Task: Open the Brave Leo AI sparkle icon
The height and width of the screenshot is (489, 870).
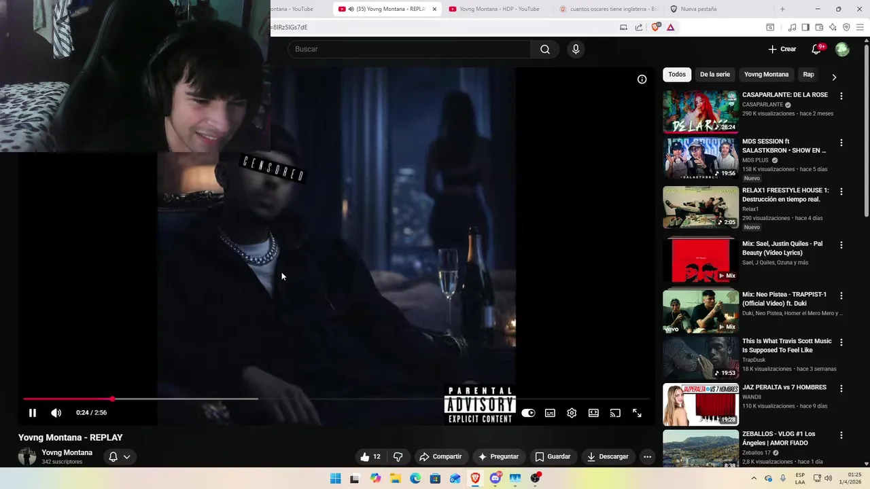Action: (833, 27)
